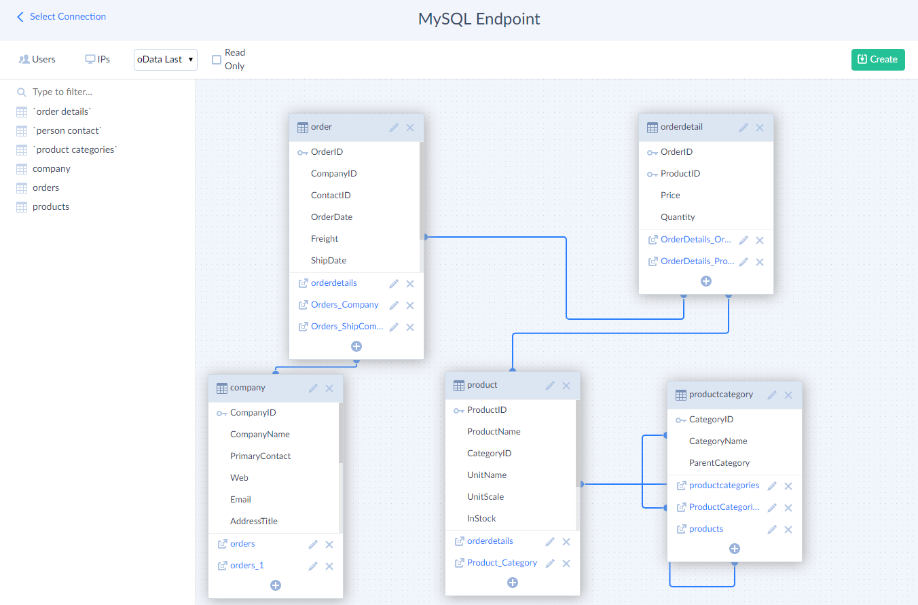This screenshot has width=918, height=605.
Task: Delete the Product_Category relation using X
Action: (x=566, y=563)
